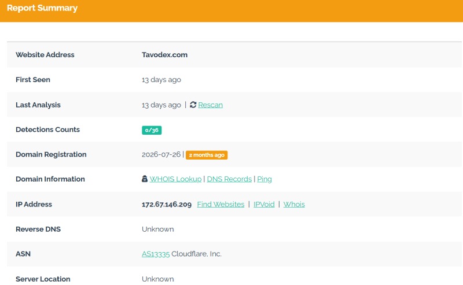Click the Report Summary heading
The height and width of the screenshot is (285, 463).
(42, 8)
